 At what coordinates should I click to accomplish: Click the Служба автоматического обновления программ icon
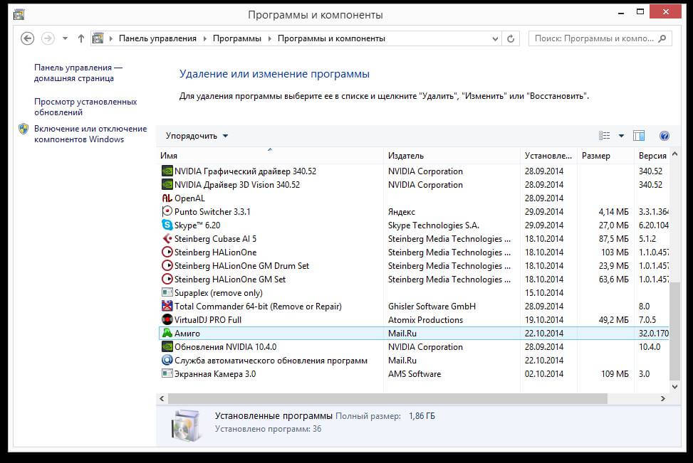coord(167,360)
